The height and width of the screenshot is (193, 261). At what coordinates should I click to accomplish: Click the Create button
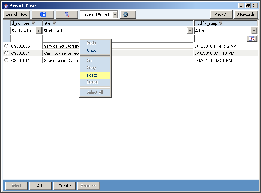coord(64,186)
